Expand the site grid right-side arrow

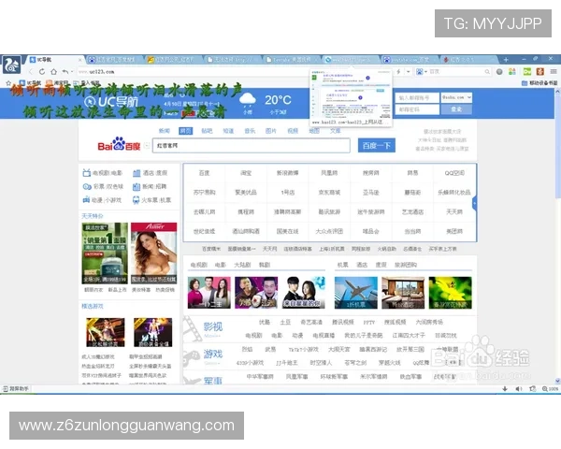(475, 202)
